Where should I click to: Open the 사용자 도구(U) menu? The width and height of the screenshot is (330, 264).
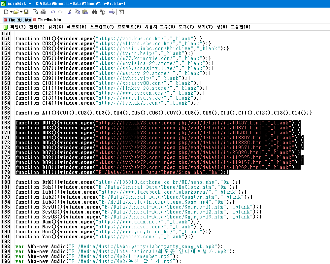tap(160, 27)
